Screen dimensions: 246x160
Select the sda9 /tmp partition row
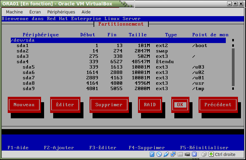[x=118, y=88]
